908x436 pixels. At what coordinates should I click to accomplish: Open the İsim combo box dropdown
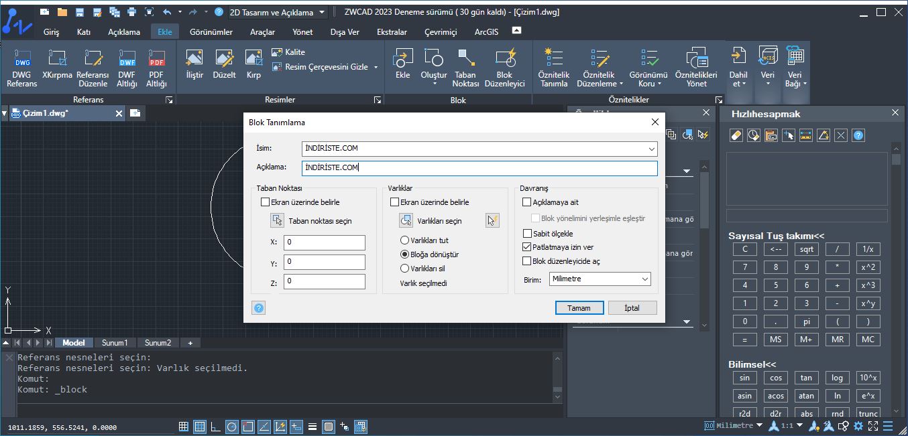[651, 149]
